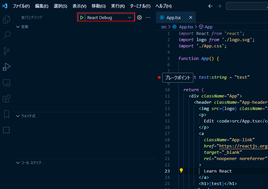Screen dimensions: 268x189
Task: Open the Explorer view in activity bar
Action: click(7, 19)
